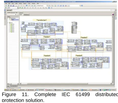Image resolution: width=118 pixels, height=103 pixels.
Task: Open the Build menu
Action: pyautogui.click(x=16, y=4)
